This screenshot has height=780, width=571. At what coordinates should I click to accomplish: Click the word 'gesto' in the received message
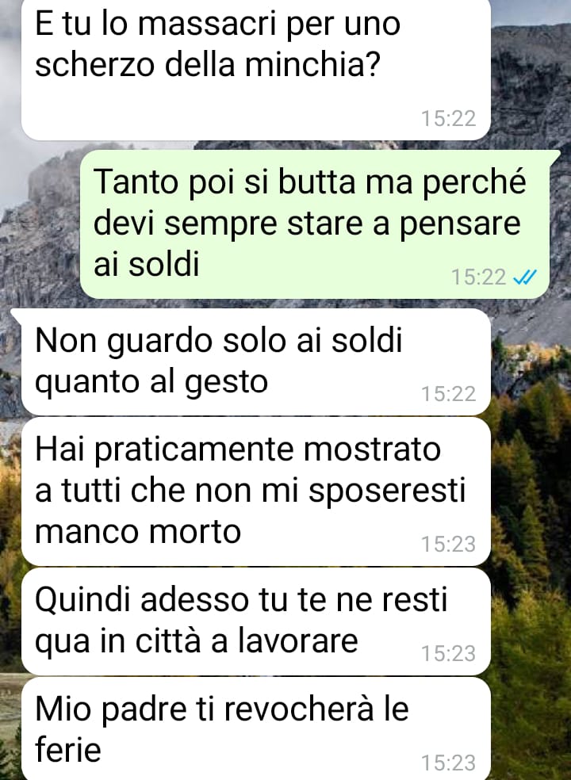coord(227,384)
